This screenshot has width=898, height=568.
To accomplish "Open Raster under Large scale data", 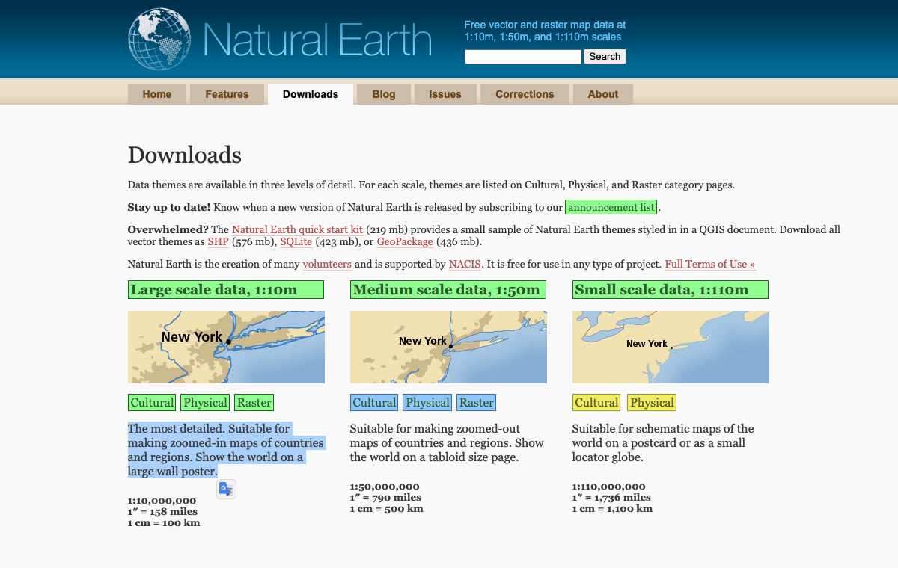I will [254, 403].
